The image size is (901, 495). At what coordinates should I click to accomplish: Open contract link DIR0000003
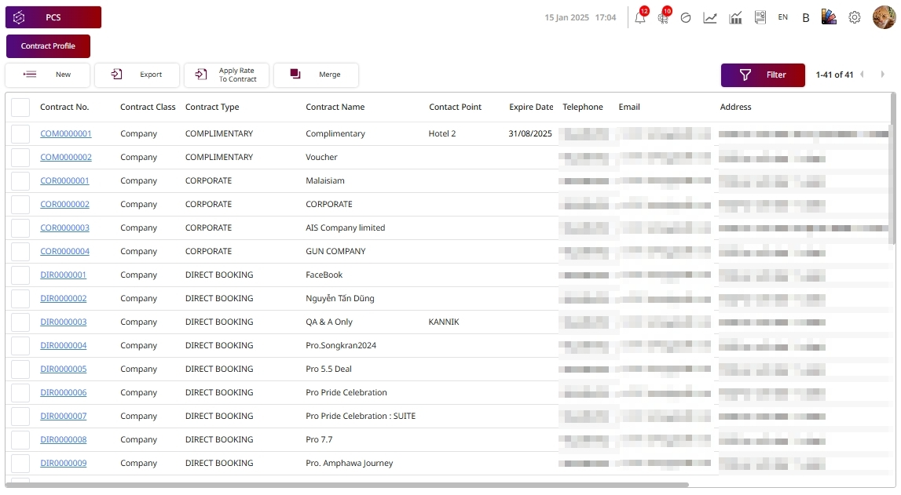coord(64,322)
